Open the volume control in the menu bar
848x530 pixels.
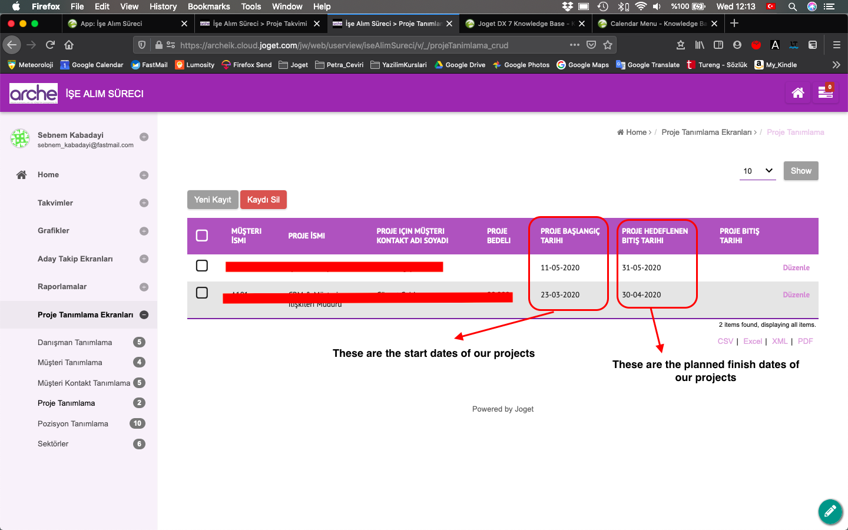657,6
